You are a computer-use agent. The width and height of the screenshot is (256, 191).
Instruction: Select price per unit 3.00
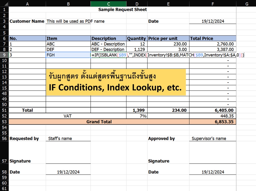click(168, 50)
